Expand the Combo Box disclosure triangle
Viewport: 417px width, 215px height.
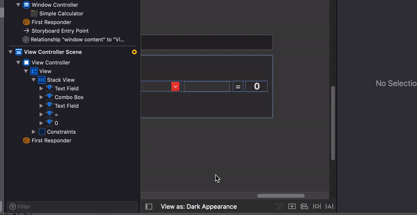(x=41, y=97)
